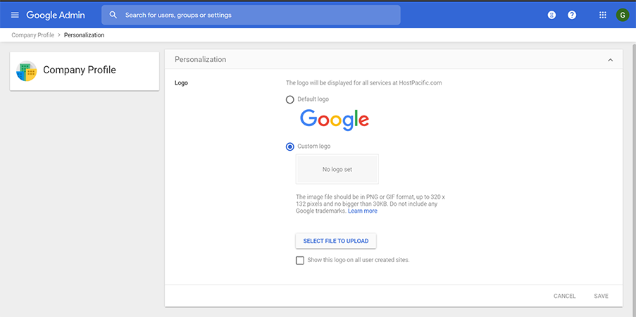The height and width of the screenshot is (317, 636).
Task: Click the Company Profile buildings icon
Action: coord(26,71)
